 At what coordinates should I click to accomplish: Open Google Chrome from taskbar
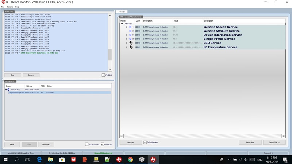point(130,160)
